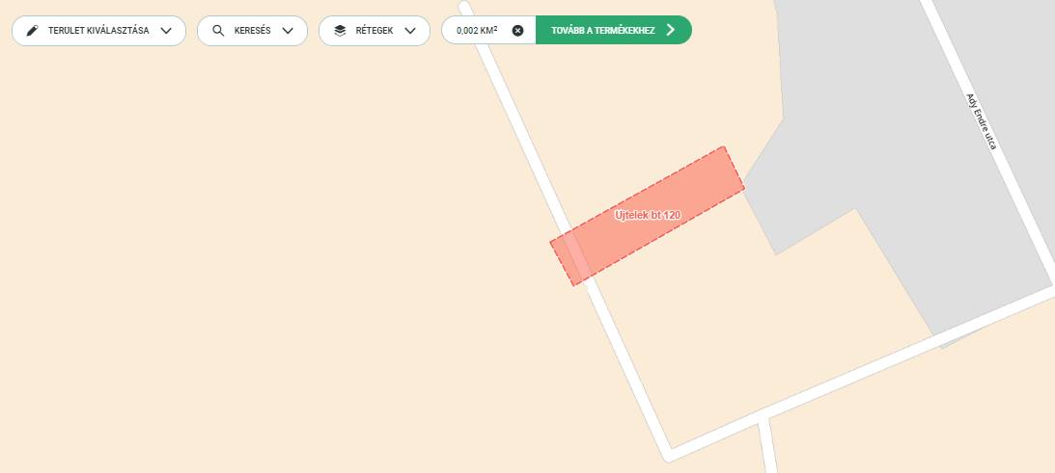
Task: Click the pencil icon for area selection
Action: [32, 31]
